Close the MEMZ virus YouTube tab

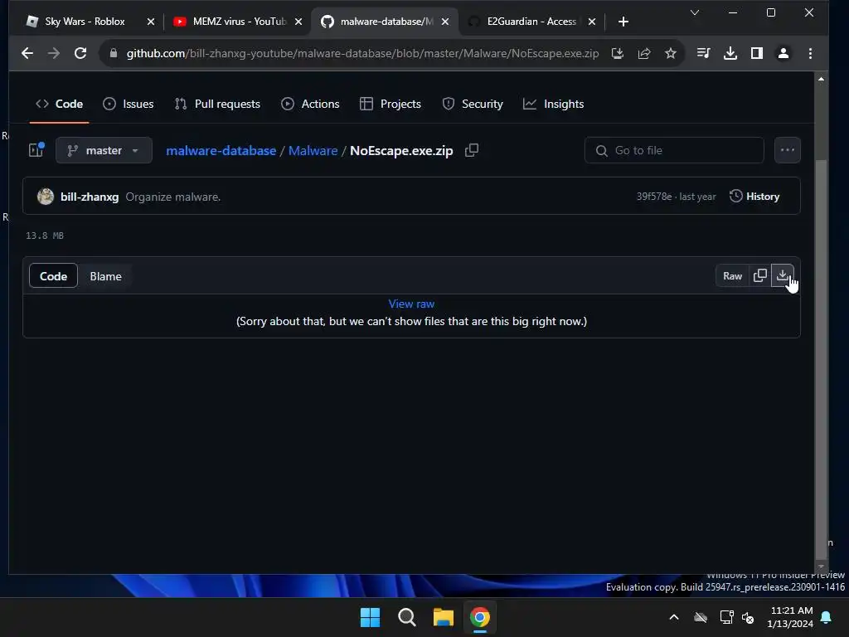(298, 22)
